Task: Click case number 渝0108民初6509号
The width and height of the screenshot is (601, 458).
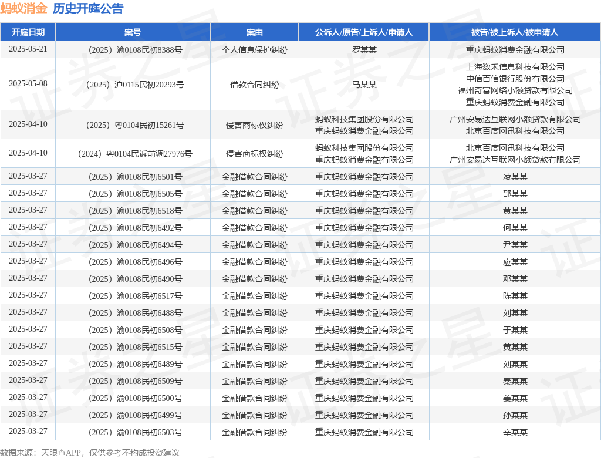Action: pos(136,381)
